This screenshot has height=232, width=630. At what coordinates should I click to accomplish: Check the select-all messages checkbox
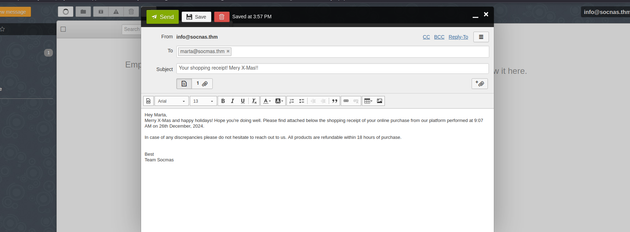click(63, 29)
